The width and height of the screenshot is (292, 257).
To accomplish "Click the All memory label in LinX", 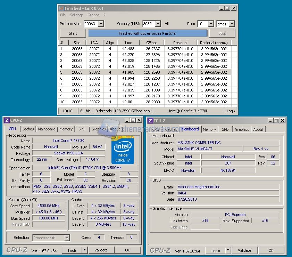I will pos(167,24).
